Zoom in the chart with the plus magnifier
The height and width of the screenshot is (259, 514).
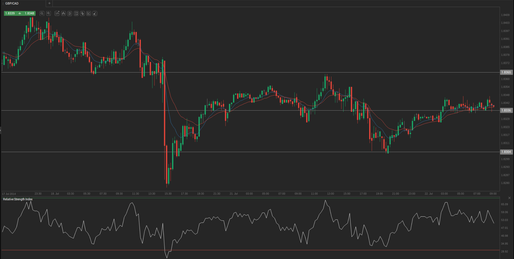pyautogui.click(x=49, y=14)
